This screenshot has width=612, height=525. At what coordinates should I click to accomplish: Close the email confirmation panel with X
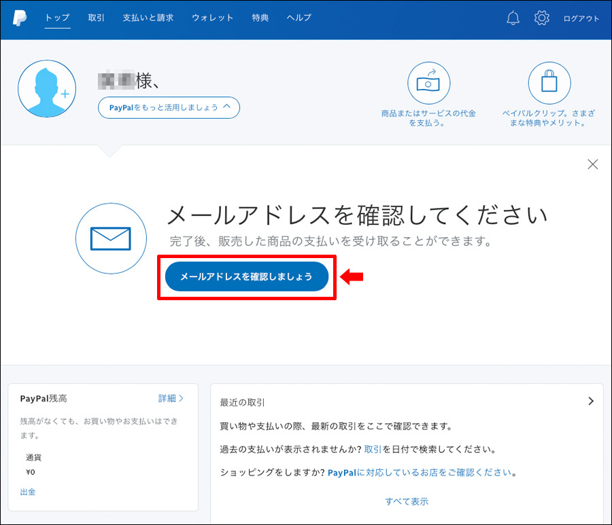pos(592,164)
